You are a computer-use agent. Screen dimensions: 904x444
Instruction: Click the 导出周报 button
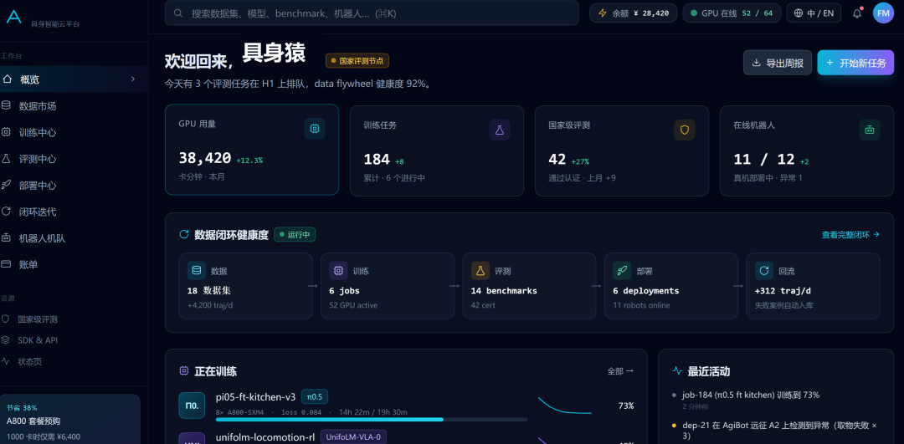click(778, 63)
